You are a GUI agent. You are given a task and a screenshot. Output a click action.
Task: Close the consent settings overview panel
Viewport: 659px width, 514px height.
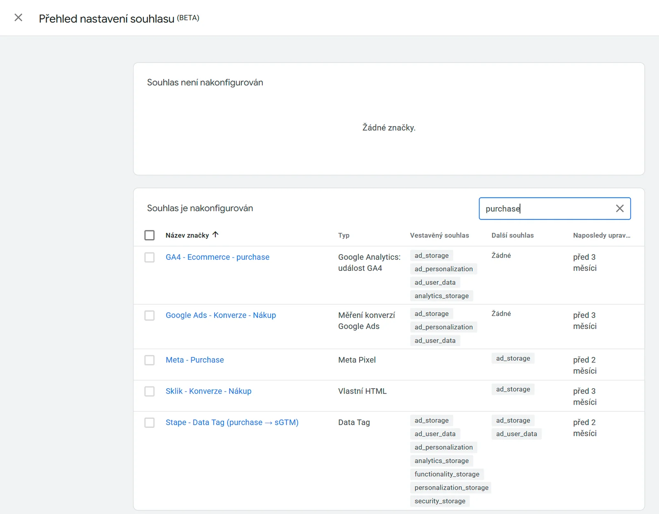[18, 18]
